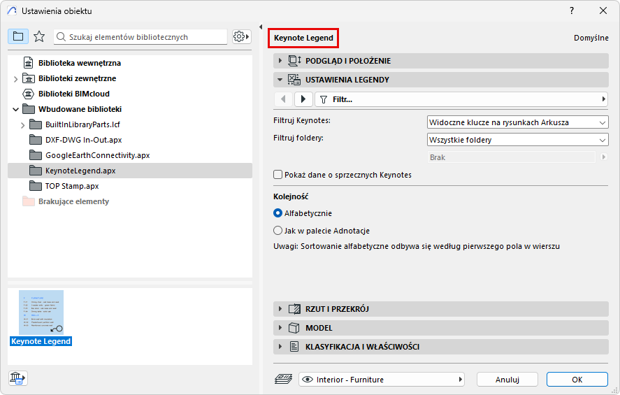Select KeynoteLegend.apx in the library tree
The height and width of the screenshot is (395, 620).
pyautogui.click(x=80, y=171)
